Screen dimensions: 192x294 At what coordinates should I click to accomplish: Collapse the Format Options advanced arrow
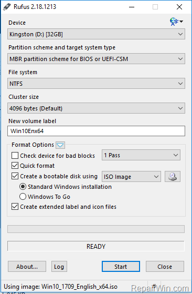(60, 145)
